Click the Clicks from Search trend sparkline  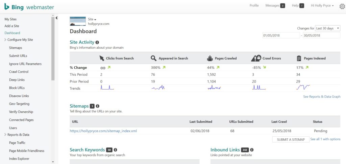pyautogui.click(x=107, y=88)
